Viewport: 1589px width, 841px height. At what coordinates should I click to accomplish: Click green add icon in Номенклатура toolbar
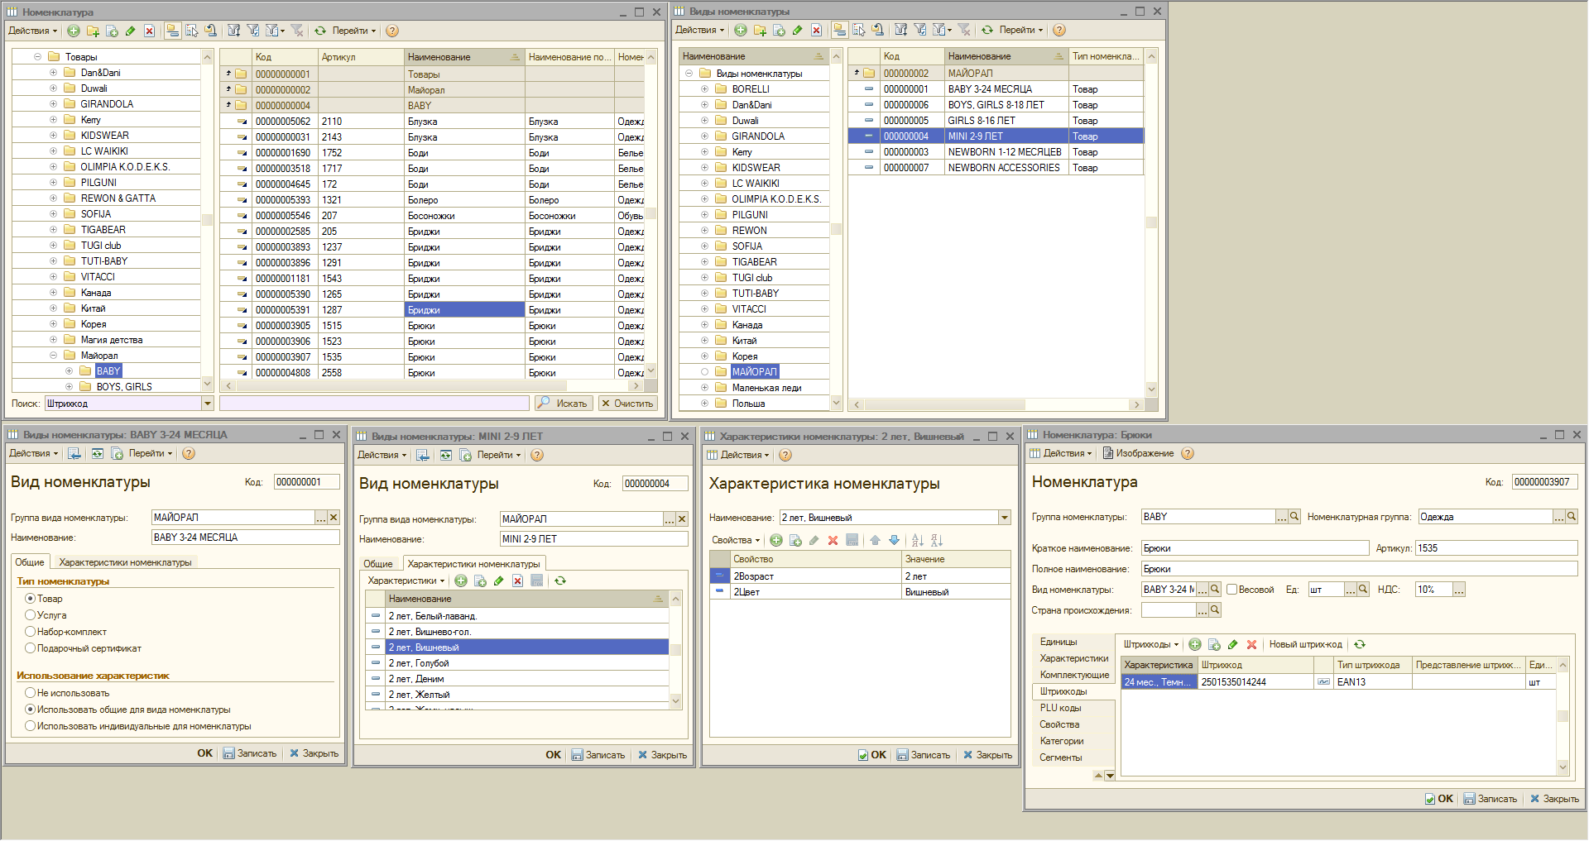(x=74, y=31)
